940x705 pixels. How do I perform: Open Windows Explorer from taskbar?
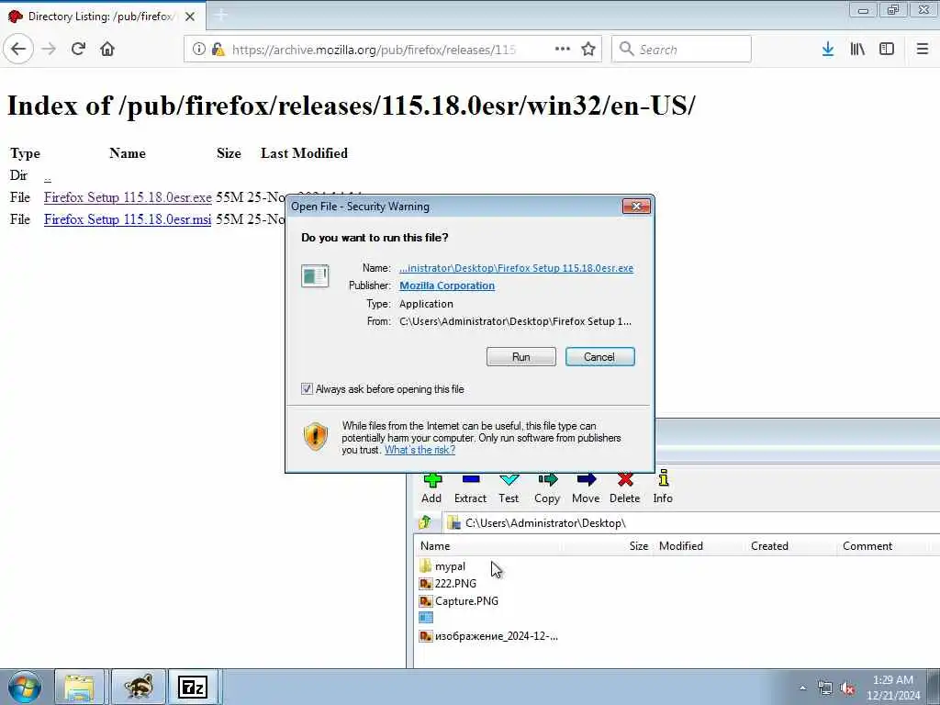pos(80,687)
